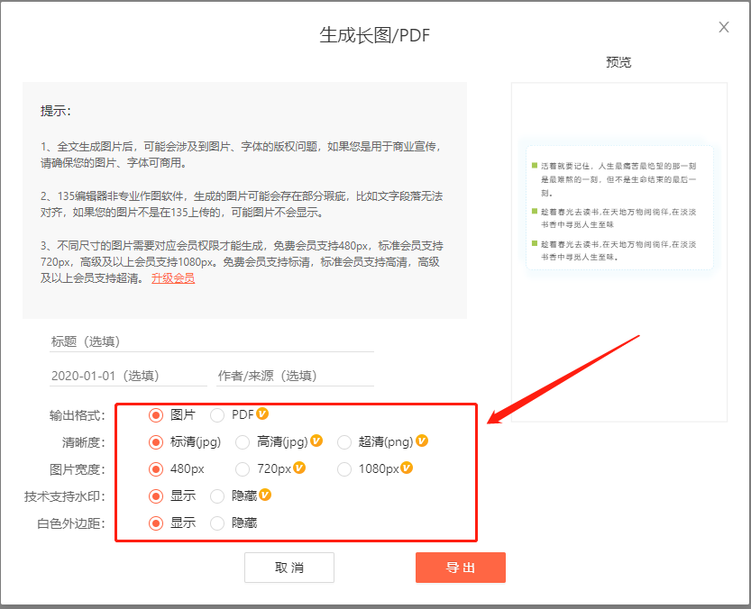Close the 生成长图/PDF dialog with X
751x609 pixels.
pyautogui.click(x=724, y=27)
